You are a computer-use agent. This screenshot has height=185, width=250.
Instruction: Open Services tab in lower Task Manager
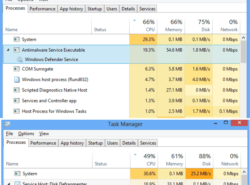pyautogui.click(x=148, y=143)
